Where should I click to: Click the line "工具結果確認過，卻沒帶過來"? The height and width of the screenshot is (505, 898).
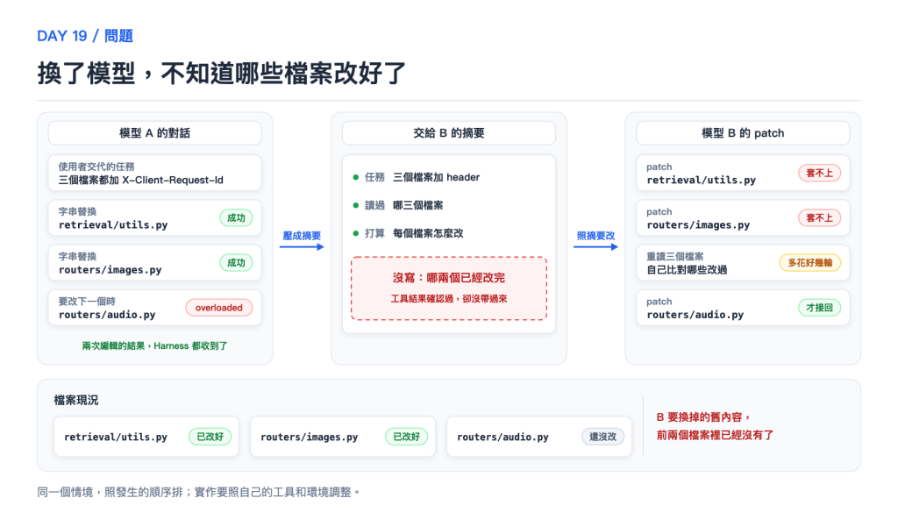(x=449, y=298)
